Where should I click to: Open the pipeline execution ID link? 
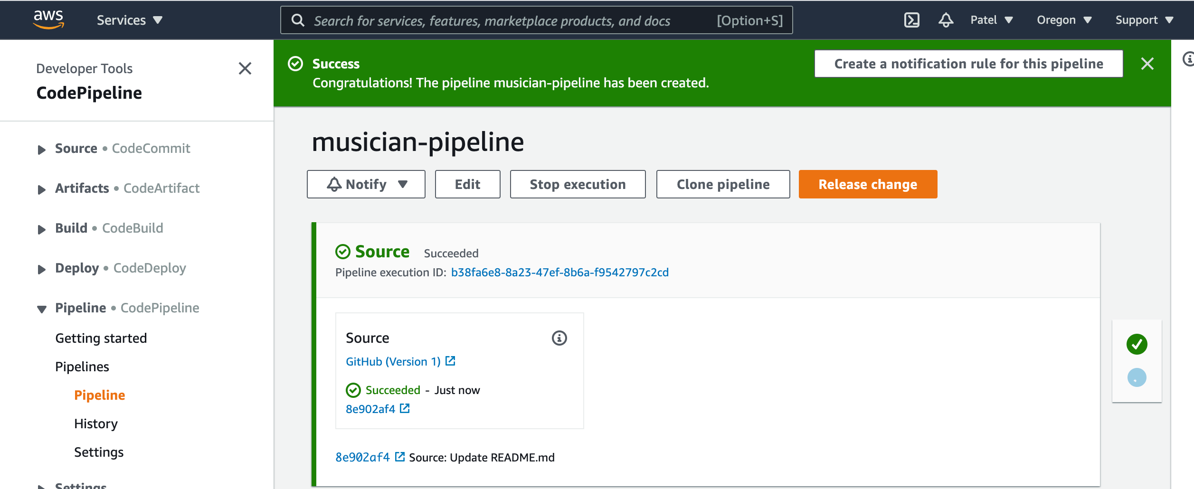(x=559, y=272)
